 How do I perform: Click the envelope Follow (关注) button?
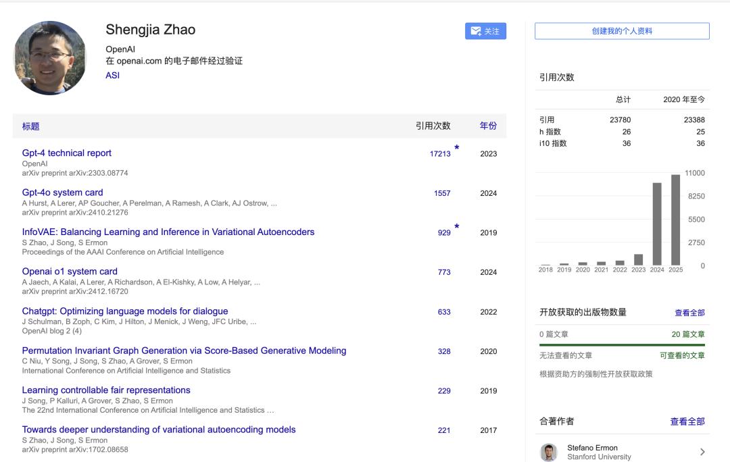pos(485,31)
